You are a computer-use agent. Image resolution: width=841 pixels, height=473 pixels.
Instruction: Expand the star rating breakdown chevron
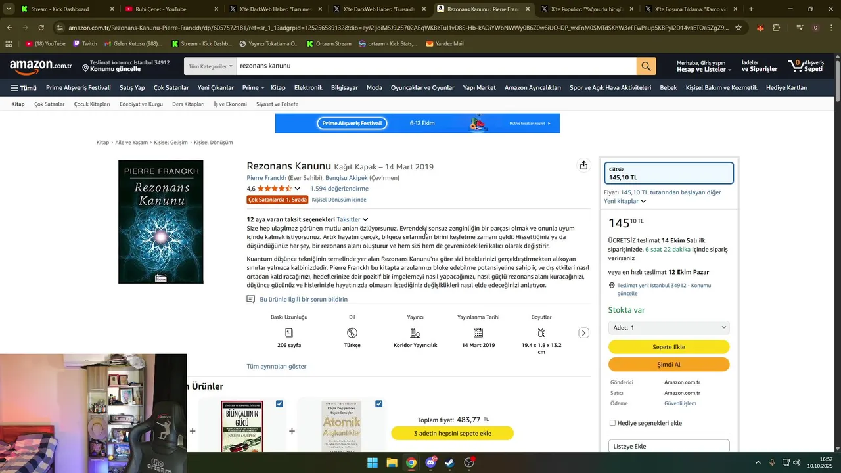coord(297,189)
